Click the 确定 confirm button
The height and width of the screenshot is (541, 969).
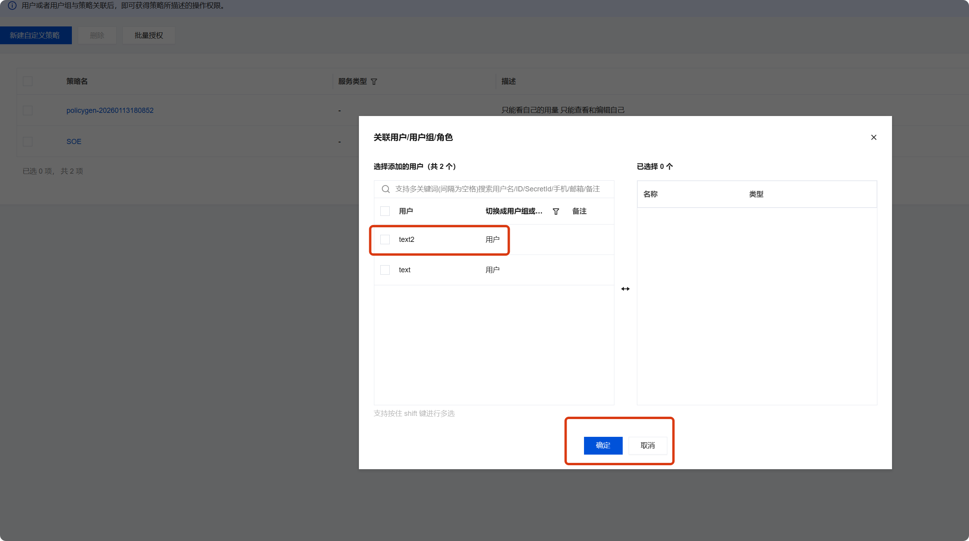click(603, 446)
